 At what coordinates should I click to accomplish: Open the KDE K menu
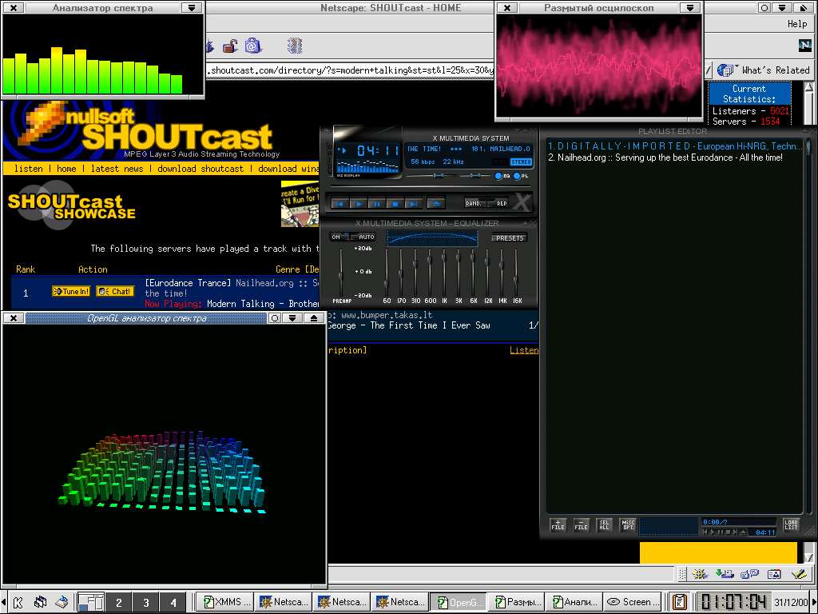pyautogui.click(x=18, y=602)
